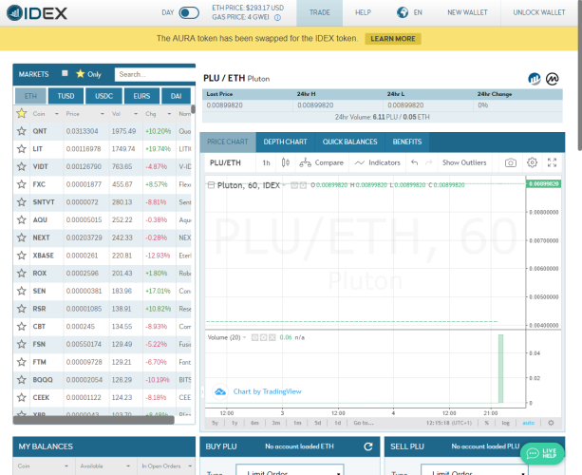
Task: Switch to DEPTH CHART tab
Action: click(x=285, y=142)
